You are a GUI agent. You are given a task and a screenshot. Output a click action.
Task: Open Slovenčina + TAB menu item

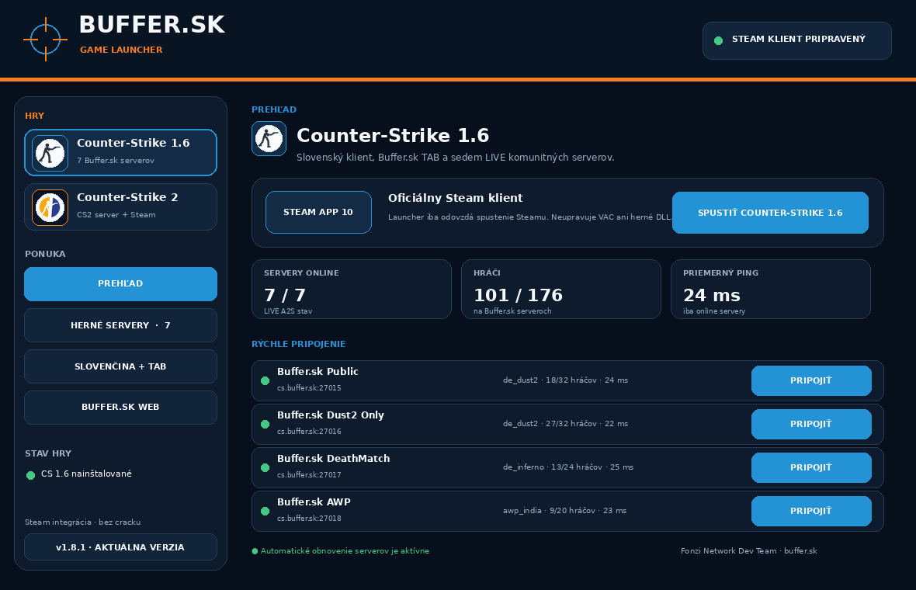[x=120, y=366]
